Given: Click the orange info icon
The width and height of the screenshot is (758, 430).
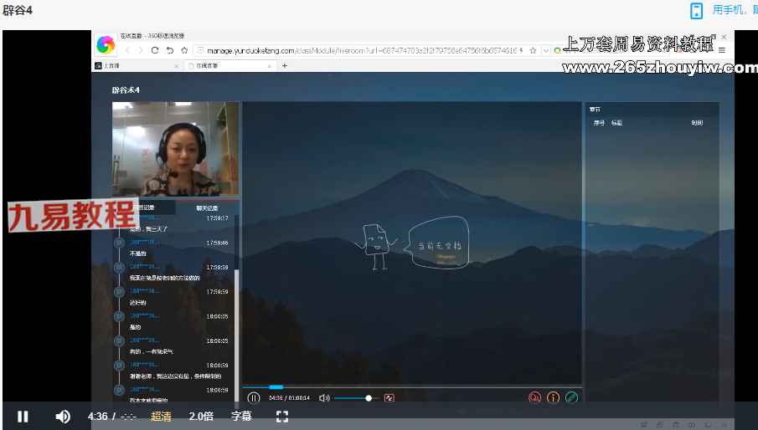Looking at the screenshot, I should click(x=553, y=397).
